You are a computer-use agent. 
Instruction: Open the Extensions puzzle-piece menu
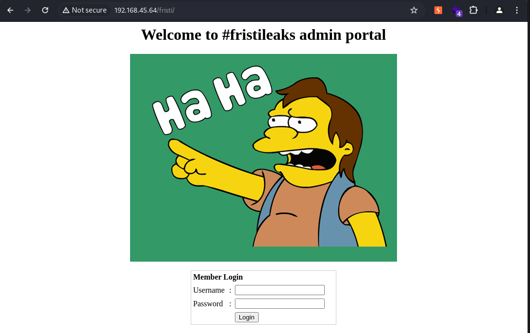pyautogui.click(x=474, y=10)
